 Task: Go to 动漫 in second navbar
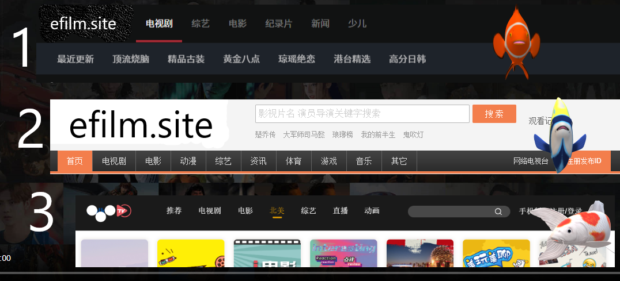[188, 161]
